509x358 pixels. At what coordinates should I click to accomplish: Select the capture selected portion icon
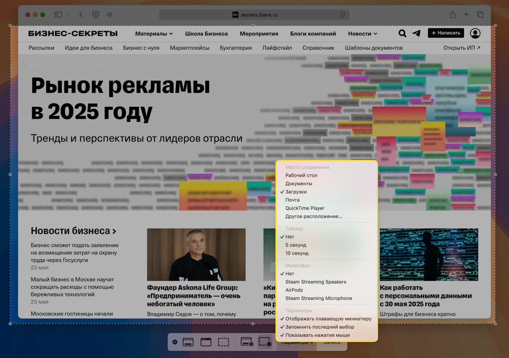[223, 342]
